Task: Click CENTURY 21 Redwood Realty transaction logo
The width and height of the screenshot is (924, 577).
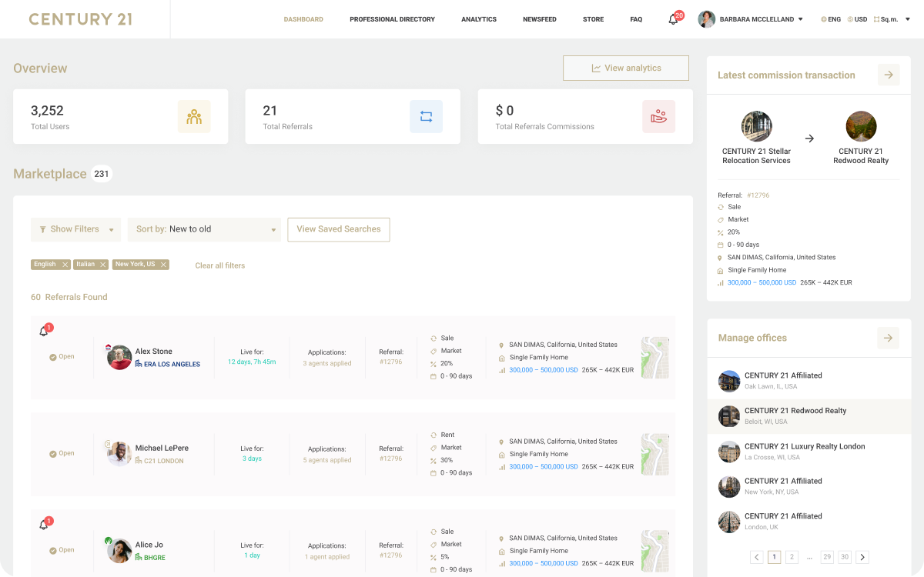Action: [x=861, y=127]
